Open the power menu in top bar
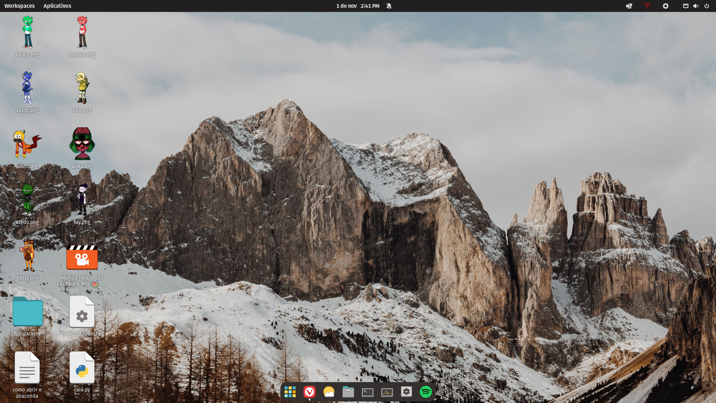The height and width of the screenshot is (403, 716). pyautogui.click(x=706, y=6)
